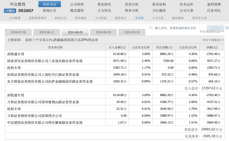Select the 龙虎榜 sub-tab

[x=140, y=18]
